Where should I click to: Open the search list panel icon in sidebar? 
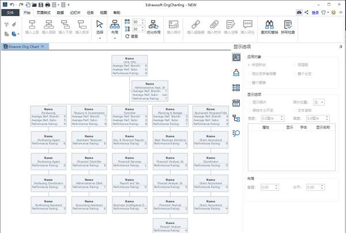click(x=236, y=133)
